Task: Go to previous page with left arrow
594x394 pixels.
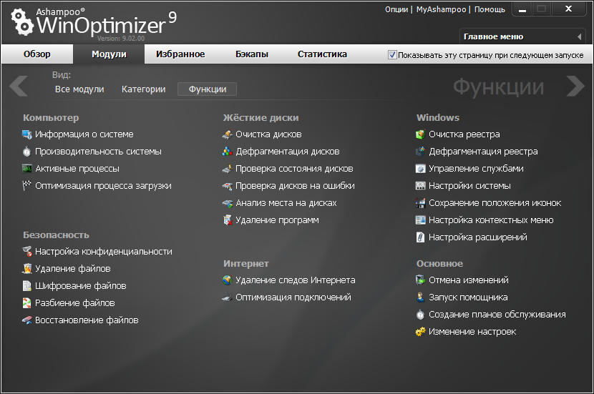Action: (x=19, y=87)
